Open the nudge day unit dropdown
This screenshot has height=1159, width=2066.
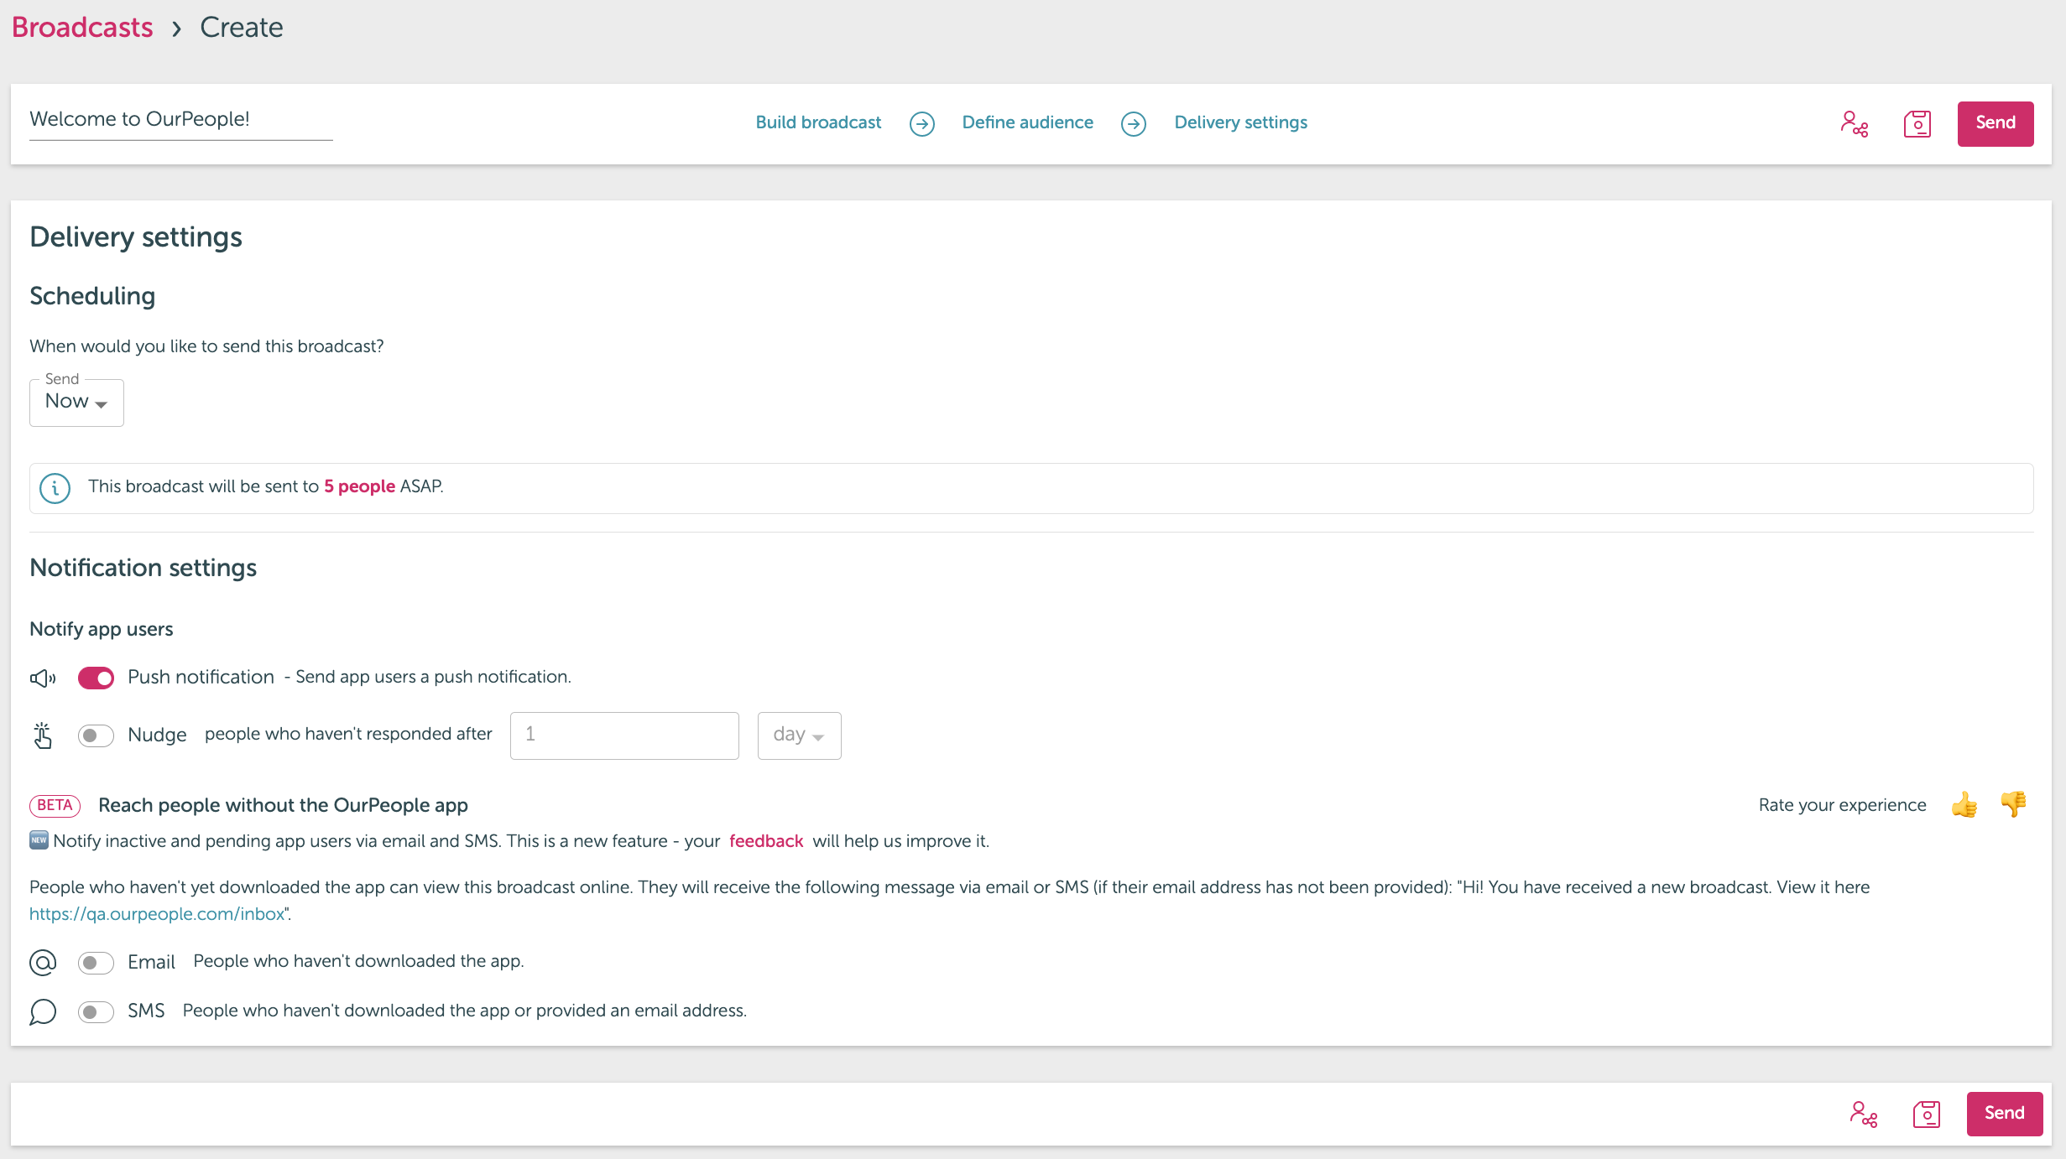tap(799, 735)
